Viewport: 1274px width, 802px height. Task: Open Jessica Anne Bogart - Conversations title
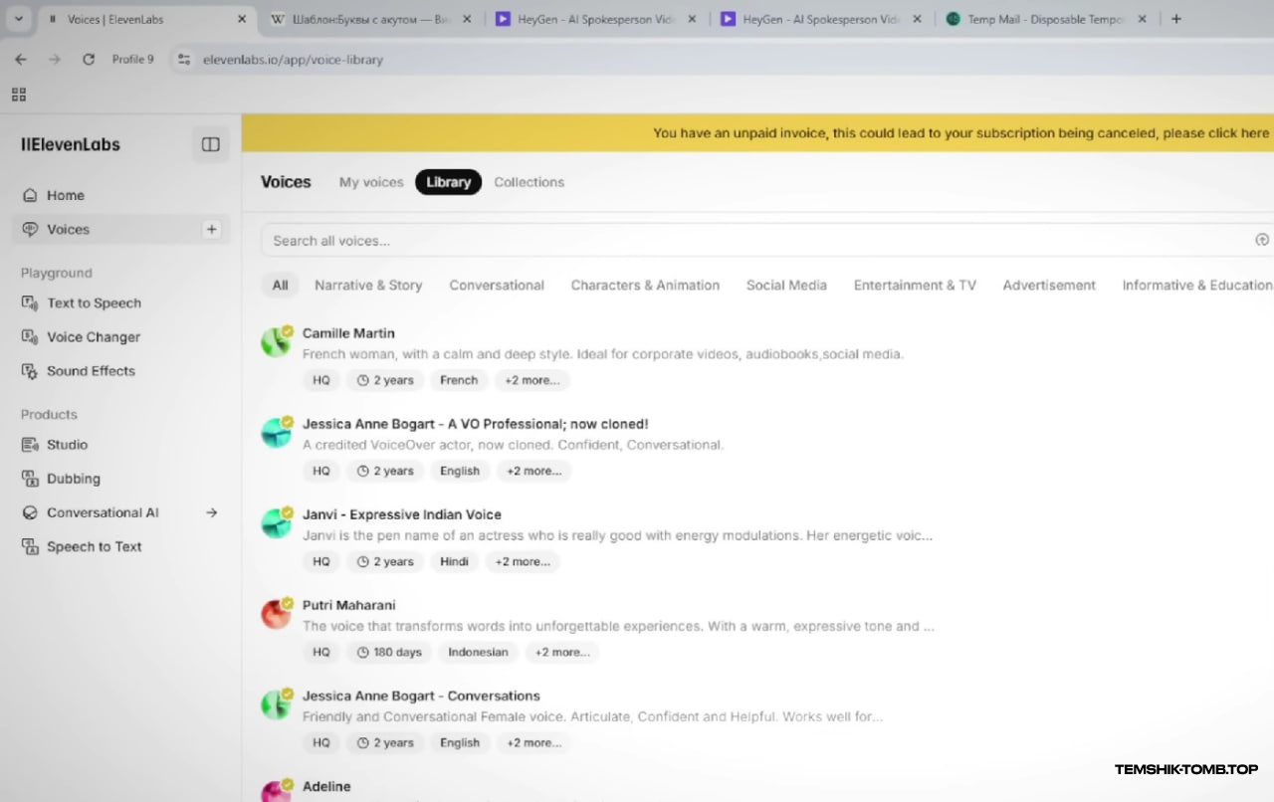point(421,696)
